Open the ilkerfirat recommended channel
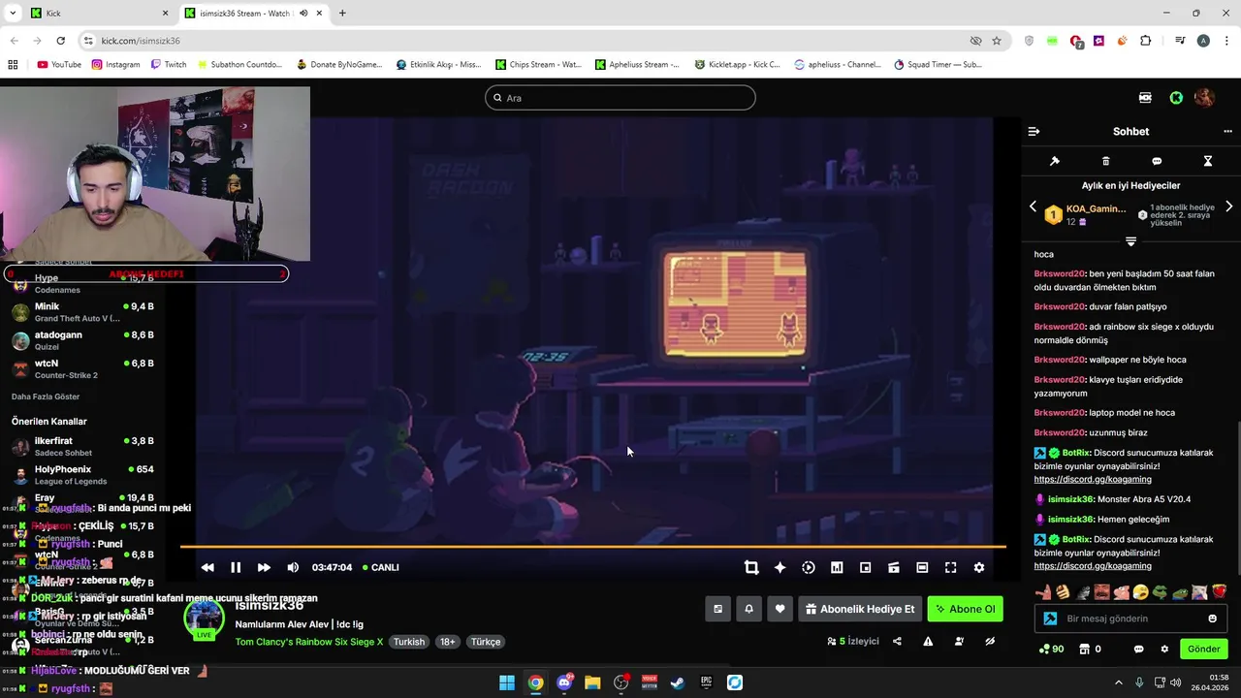Viewport: 1241px width, 698px height. pyautogui.click(x=82, y=446)
